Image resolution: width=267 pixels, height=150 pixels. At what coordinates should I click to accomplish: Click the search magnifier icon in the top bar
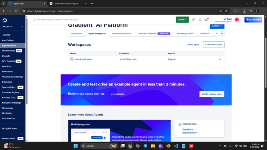coord(34,20)
